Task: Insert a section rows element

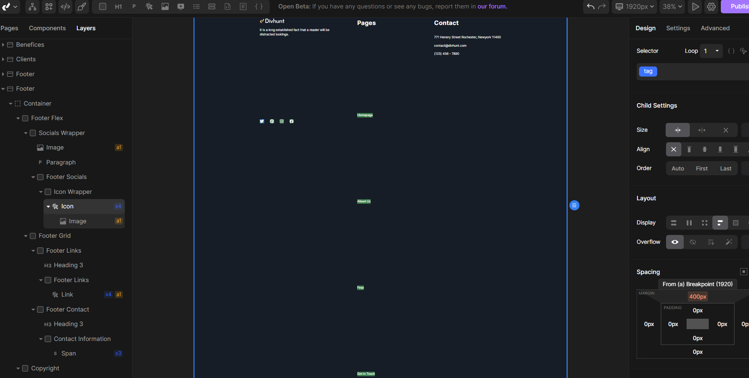Action: coord(212,6)
